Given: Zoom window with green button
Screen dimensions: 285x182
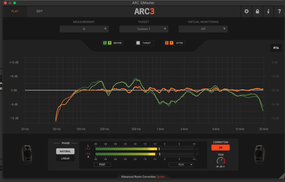Looking at the screenshot, I should [x=14, y=3].
